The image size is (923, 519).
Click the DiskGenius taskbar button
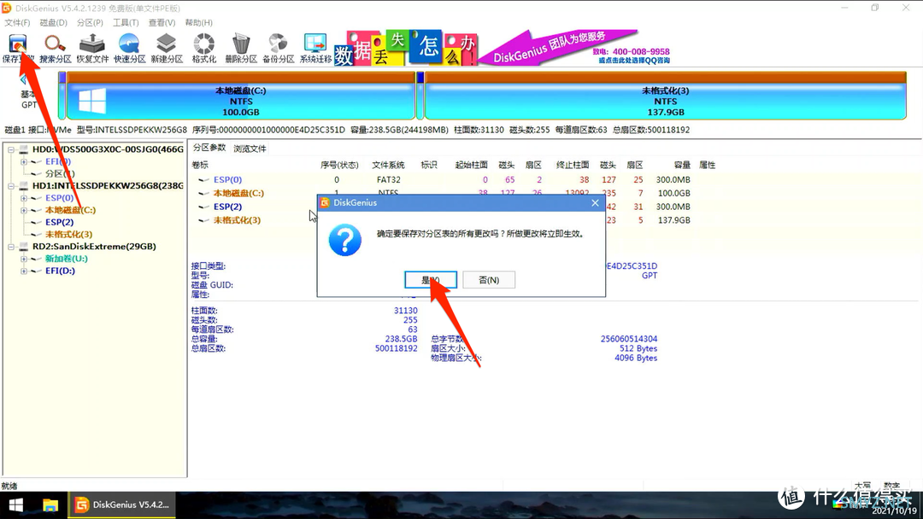[x=122, y=504]
